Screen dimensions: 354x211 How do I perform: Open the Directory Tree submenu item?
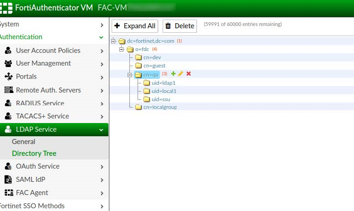coord(34,154)
